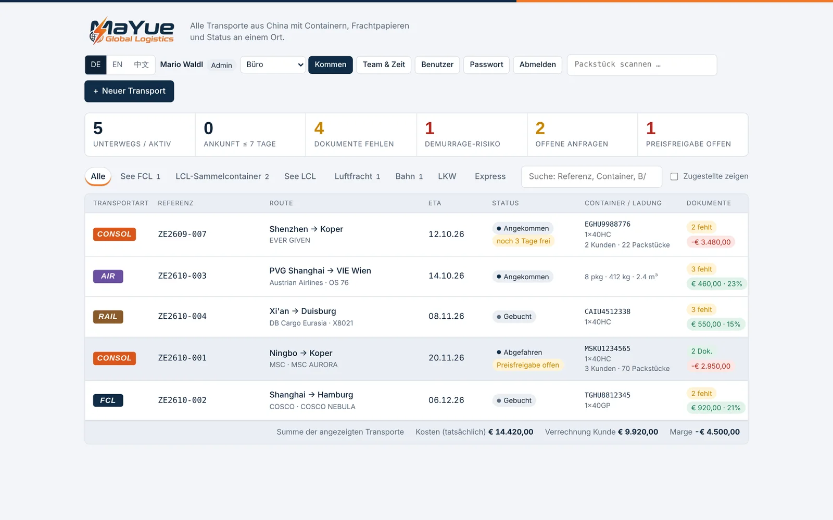The height and width of the screenshot is (520, 833).
Task: Switch language to DE
Action: [96, 64]
